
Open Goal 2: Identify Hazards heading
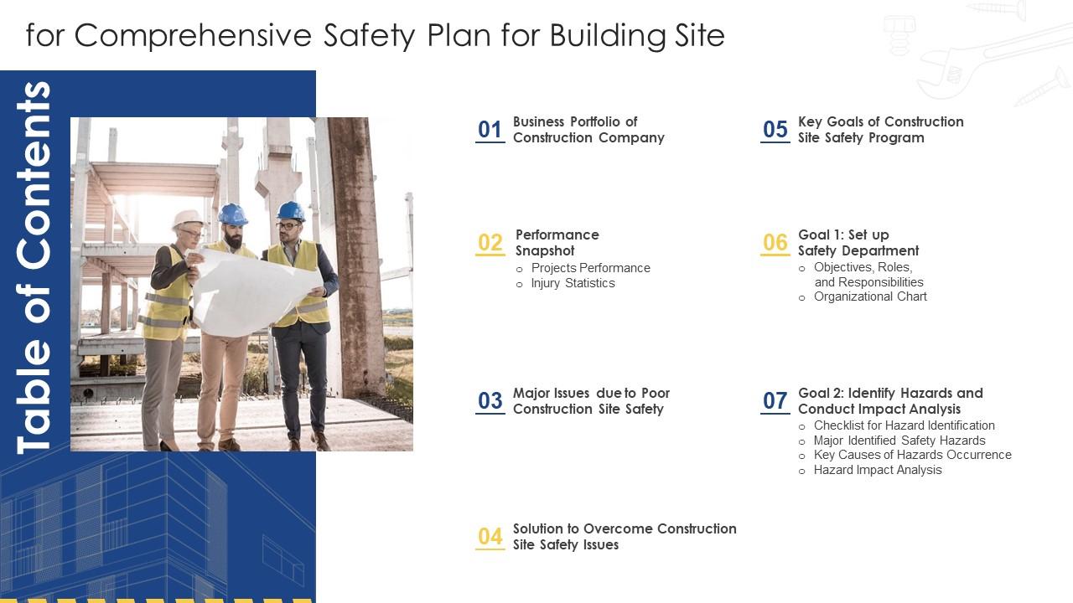tap(889, 401)
